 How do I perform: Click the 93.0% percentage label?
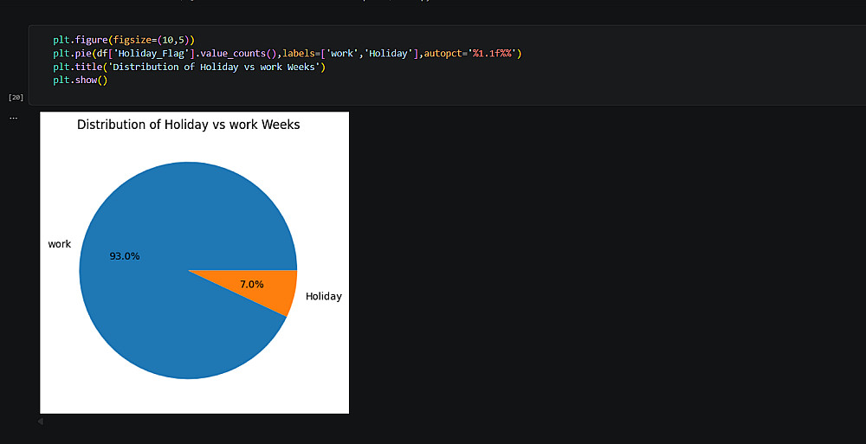tap(125, 256)
